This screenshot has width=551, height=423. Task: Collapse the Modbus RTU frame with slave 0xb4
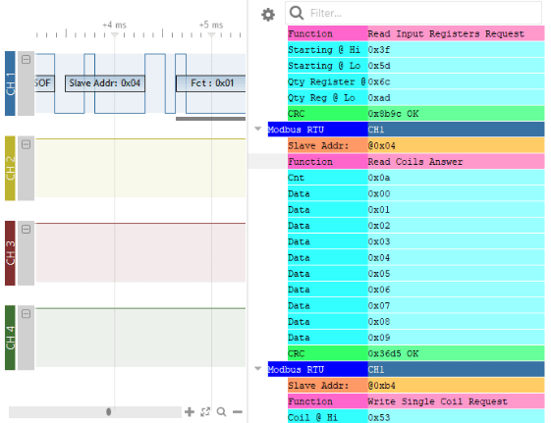coord(258,369)
